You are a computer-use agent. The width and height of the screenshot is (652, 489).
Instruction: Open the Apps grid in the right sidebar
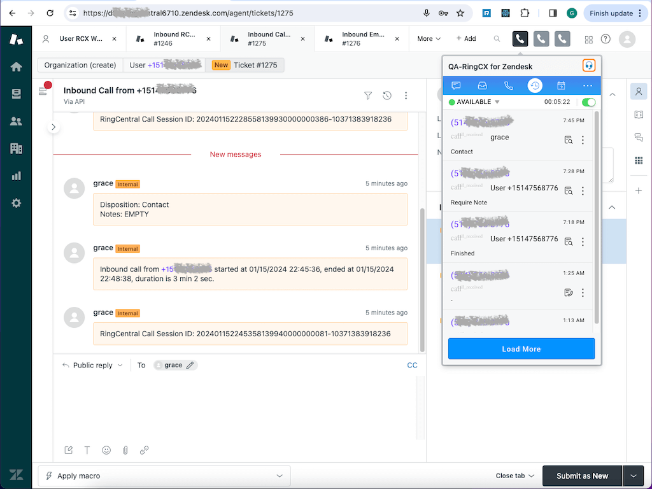(x=639, y=160)
